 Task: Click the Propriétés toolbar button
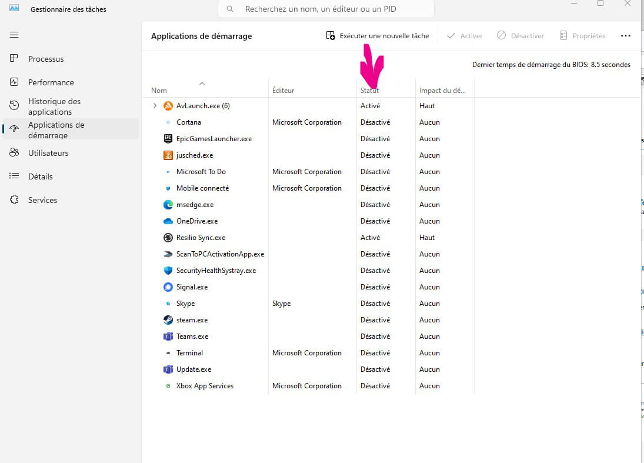[582, 36]
